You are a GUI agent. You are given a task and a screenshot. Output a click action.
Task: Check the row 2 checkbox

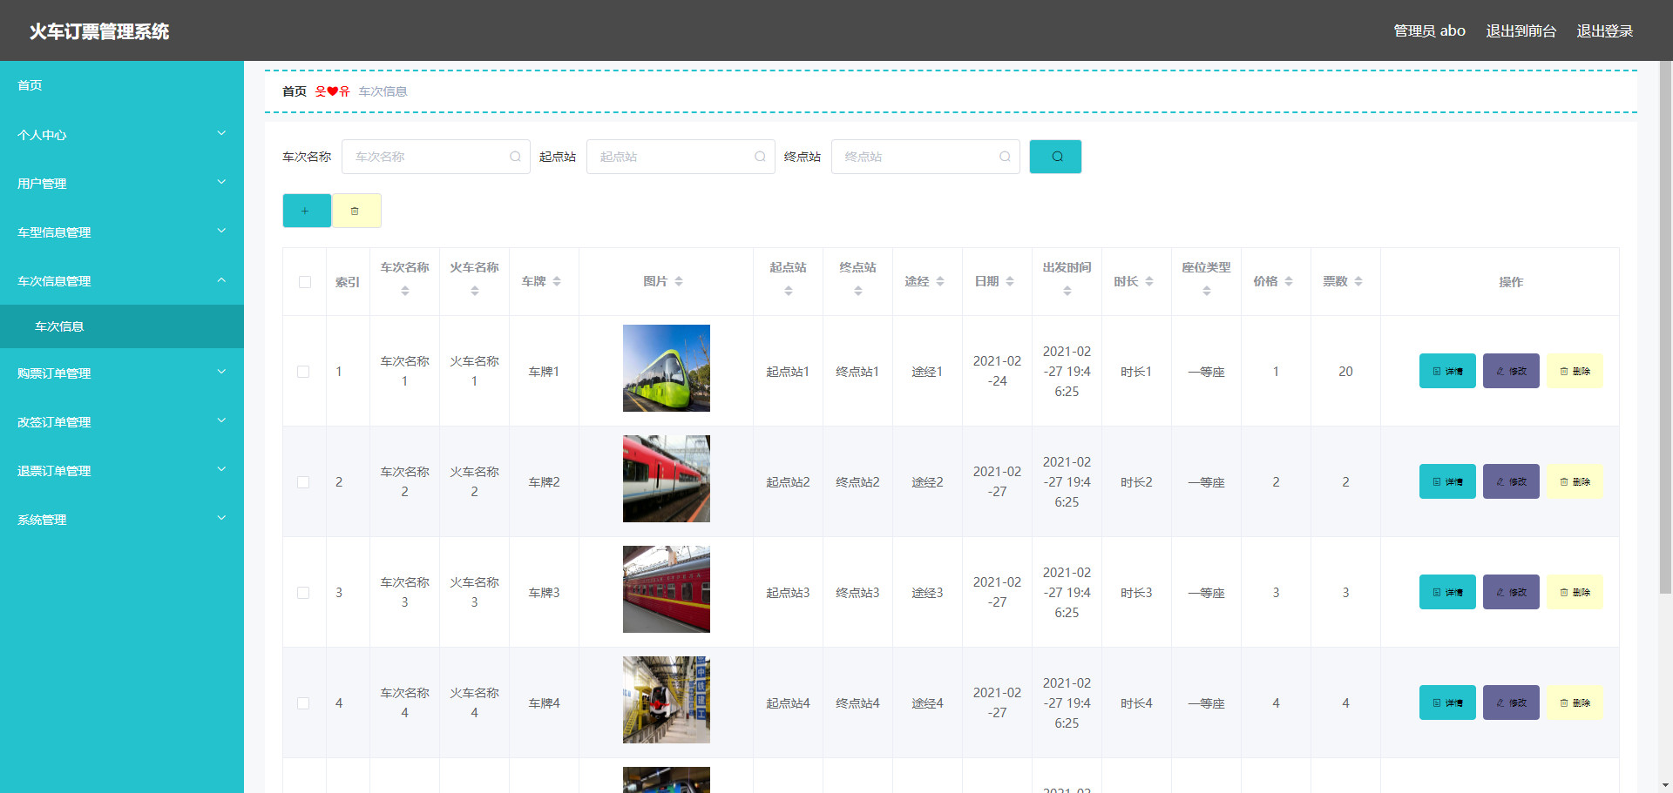coord(303,482)
